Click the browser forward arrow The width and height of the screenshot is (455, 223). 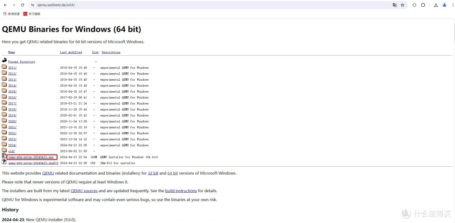(x=14, y=5)
